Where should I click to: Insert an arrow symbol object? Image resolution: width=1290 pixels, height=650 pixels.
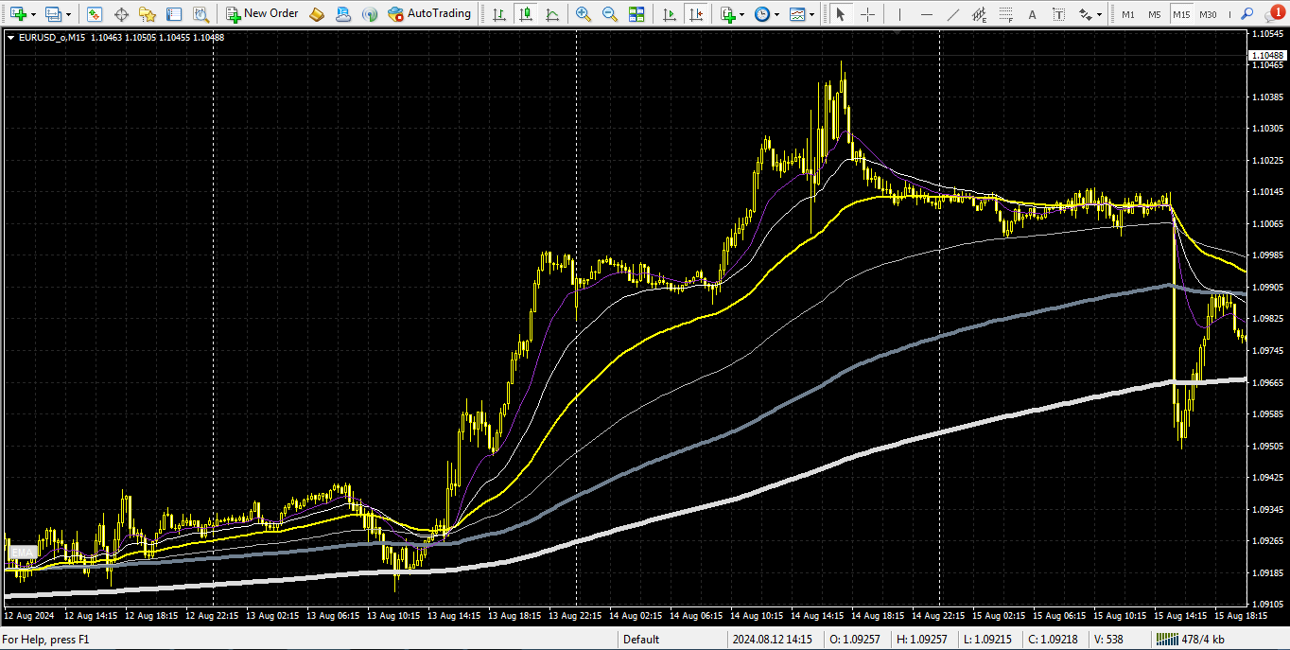click(x=1086, y=14)
